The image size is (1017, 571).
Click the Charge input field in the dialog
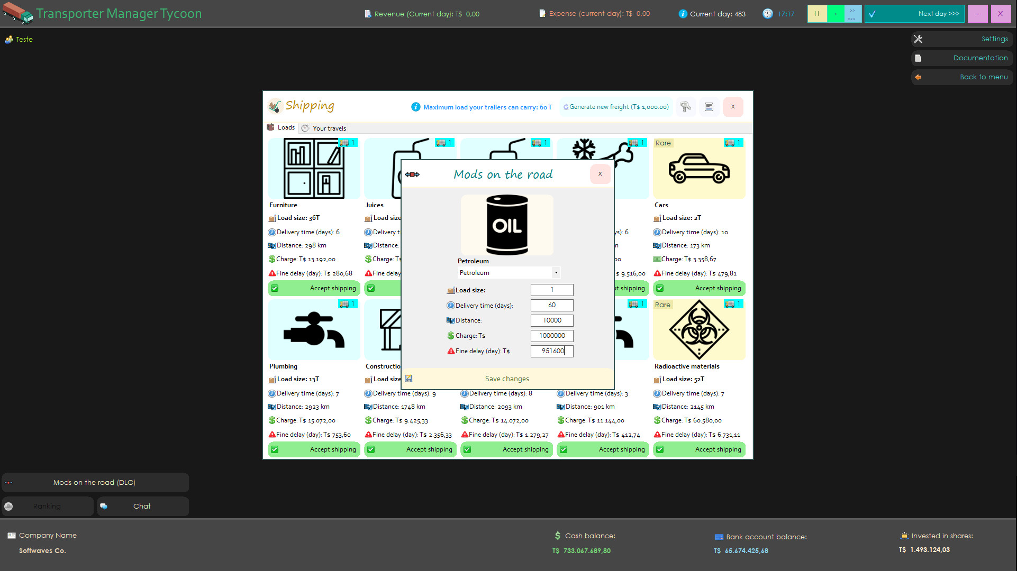551,336
